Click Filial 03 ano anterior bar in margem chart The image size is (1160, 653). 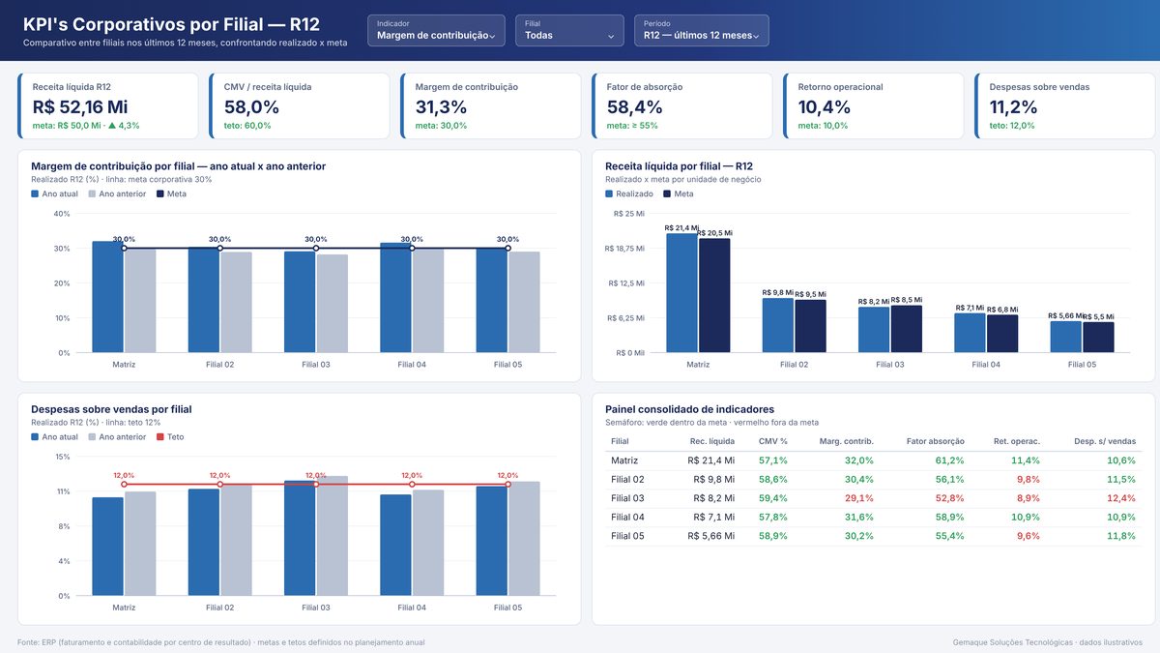click(x=332, y=304)
